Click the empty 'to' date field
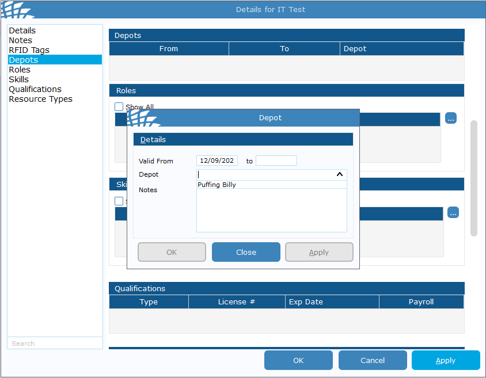486x378 pixels. click(x=276, y=161)
